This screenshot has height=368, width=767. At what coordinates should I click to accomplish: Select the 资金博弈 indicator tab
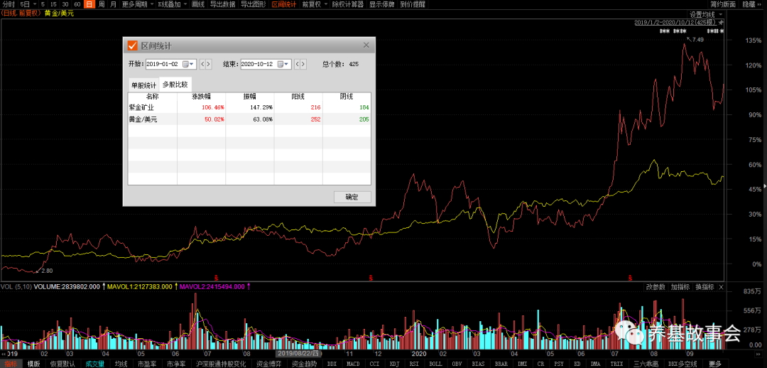point(268,364)
